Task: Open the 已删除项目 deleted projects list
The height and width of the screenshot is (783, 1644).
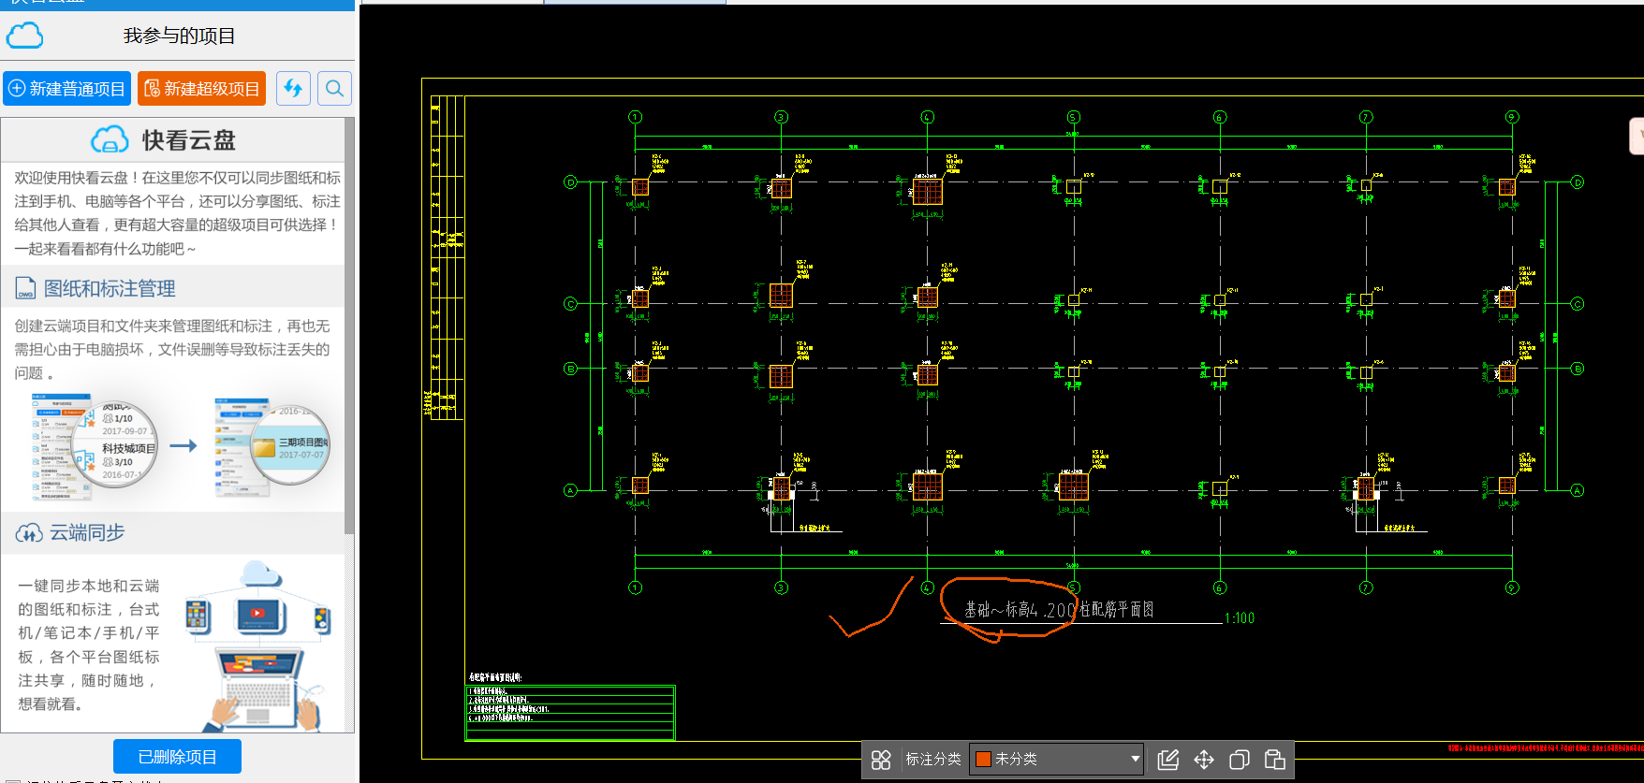Action: pyautogui.click(x=177, y=757)
